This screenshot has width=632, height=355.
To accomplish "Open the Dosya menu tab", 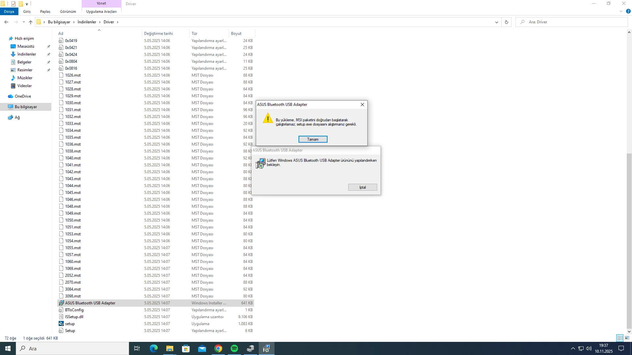I will (9, 12).
